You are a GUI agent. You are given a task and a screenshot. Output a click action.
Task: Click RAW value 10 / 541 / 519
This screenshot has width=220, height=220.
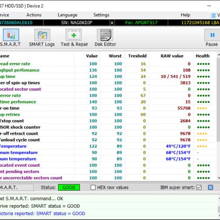pyautogui.click(x=176, y=77)
